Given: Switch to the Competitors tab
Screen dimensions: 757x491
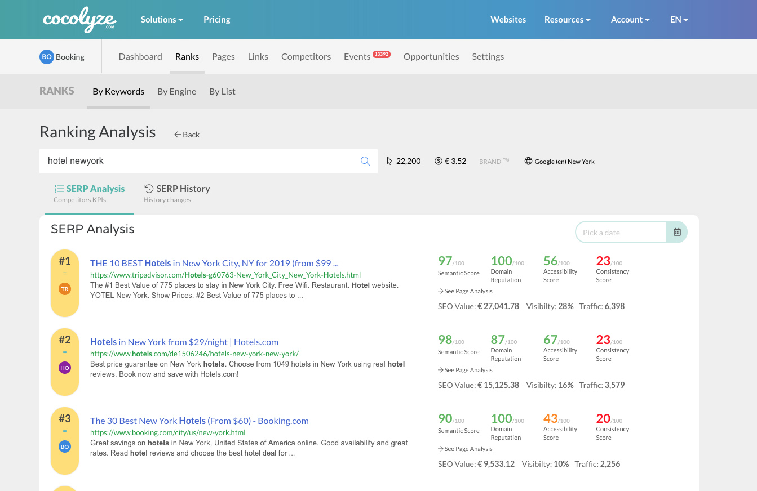Looking at the screenshot, I should (x=306, y=56).
